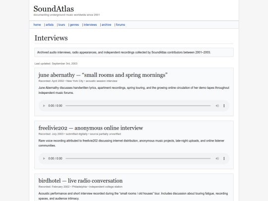The height and width of the screenshot is (201, 268).
Task: Click the SoundAtlas site title
Action: [54, 9]
